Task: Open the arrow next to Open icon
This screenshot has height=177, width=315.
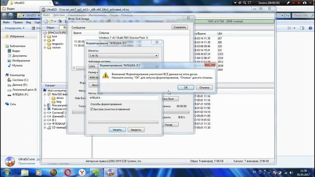Action: [55, 22]
